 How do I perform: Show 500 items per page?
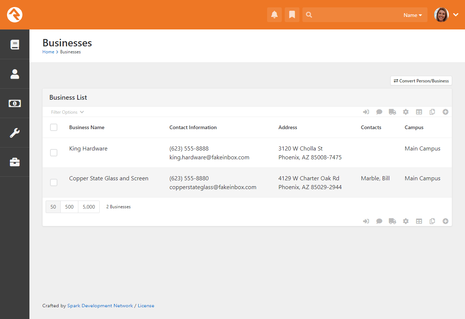pos(70,207)
